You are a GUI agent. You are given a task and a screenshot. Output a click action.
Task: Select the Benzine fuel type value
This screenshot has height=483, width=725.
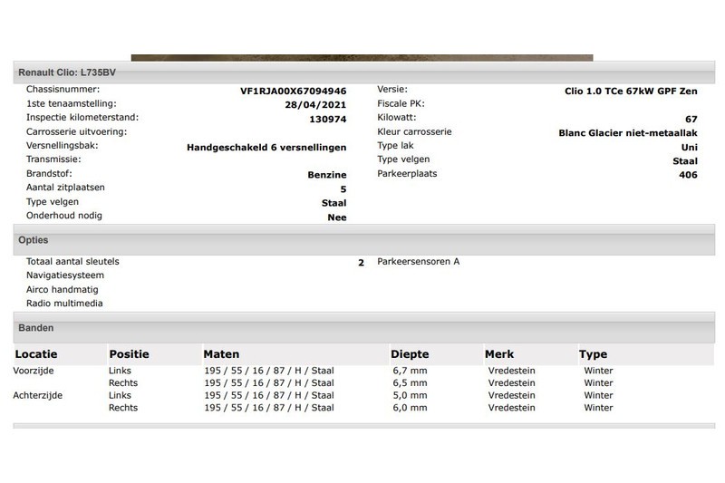click(x=327, y=175)
